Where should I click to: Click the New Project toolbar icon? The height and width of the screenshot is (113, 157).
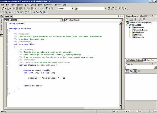coord(3,8)
